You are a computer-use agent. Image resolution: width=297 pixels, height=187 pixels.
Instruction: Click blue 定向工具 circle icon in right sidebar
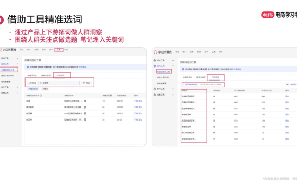coord(155,66)
